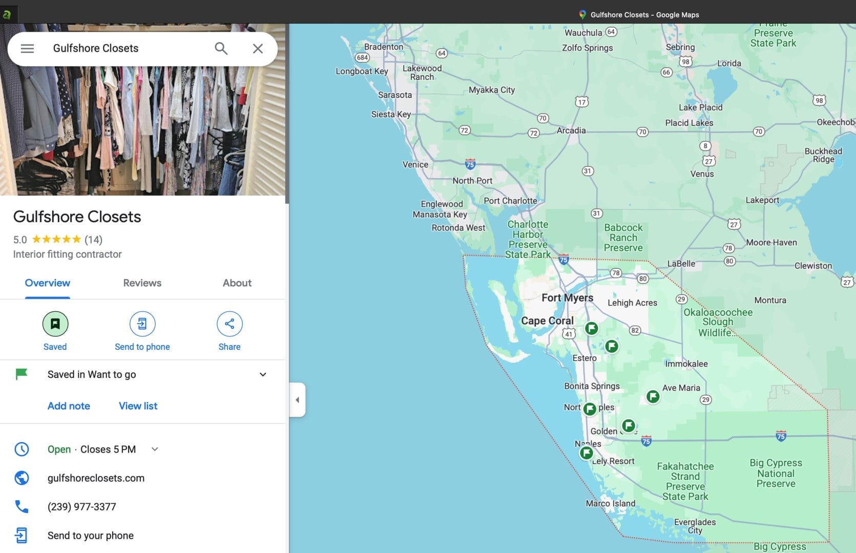Clear the search with the X icon
Image resolution: width=856 pixels, height=553 pixels.
pyautogui.click(x=258, y=49)
